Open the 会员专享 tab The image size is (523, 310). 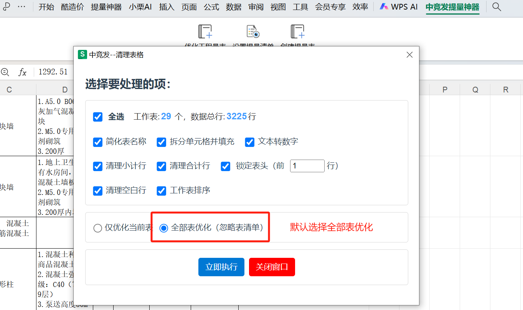pos(330,7)
